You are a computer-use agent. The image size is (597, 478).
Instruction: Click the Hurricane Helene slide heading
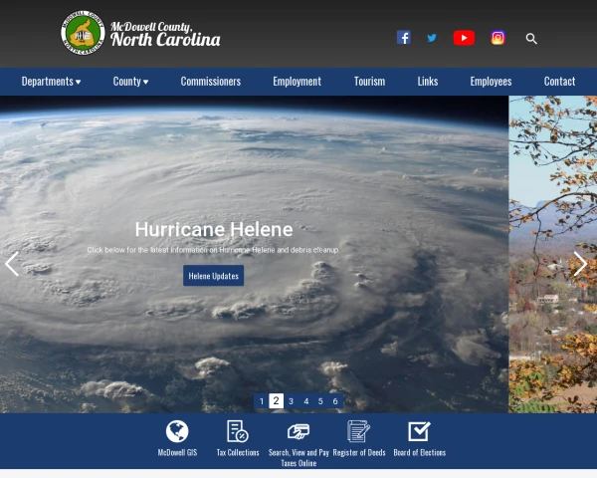click(x=214, y=229)
